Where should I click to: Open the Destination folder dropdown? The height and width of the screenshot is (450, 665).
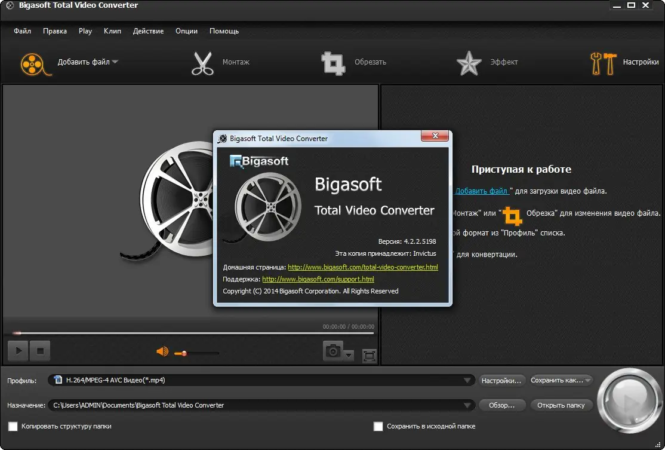(467, 405)
